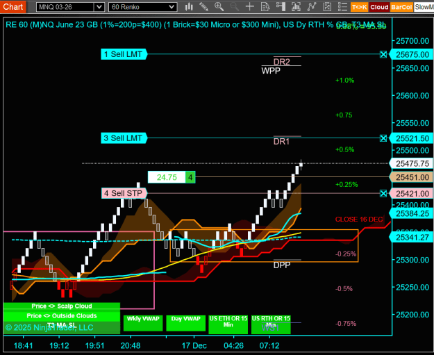
Task: Click the checklist clipboard toolbar icon
Action: tap(327, 7)
